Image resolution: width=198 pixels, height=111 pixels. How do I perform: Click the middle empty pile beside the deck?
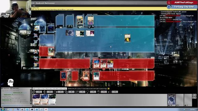pyautogui.click(x=180, y=100)
